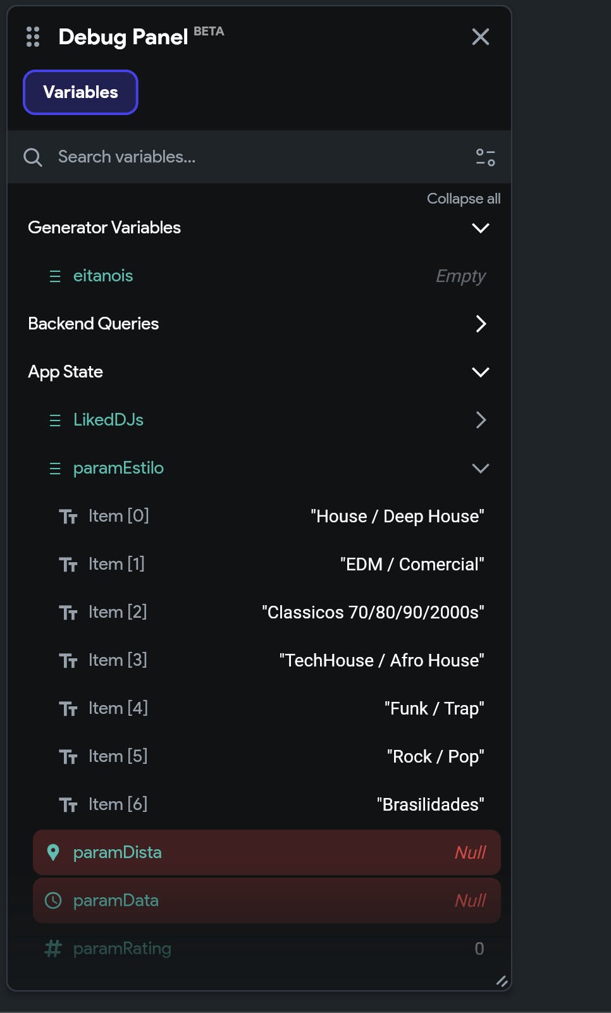Viewport: 611px width, 1013px height.
Task: Click the search magnifier icon
Action: [x=33, y=157]
